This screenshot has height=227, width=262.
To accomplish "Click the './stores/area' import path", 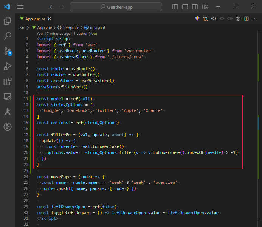I will [125, 57].
